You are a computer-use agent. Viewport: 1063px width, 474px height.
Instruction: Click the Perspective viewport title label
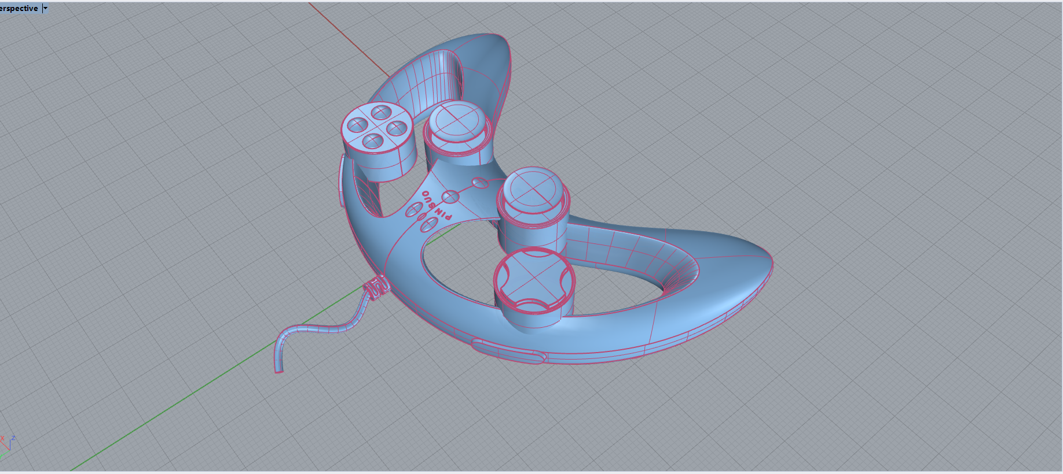[19, 8]
